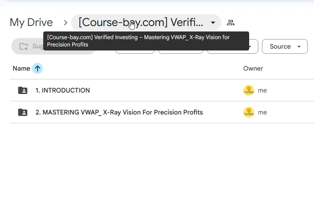This screenshot has width=314, height=222.
Task: Click the owner avatar in the INTRODUCTION row
Action: [249, 90]
